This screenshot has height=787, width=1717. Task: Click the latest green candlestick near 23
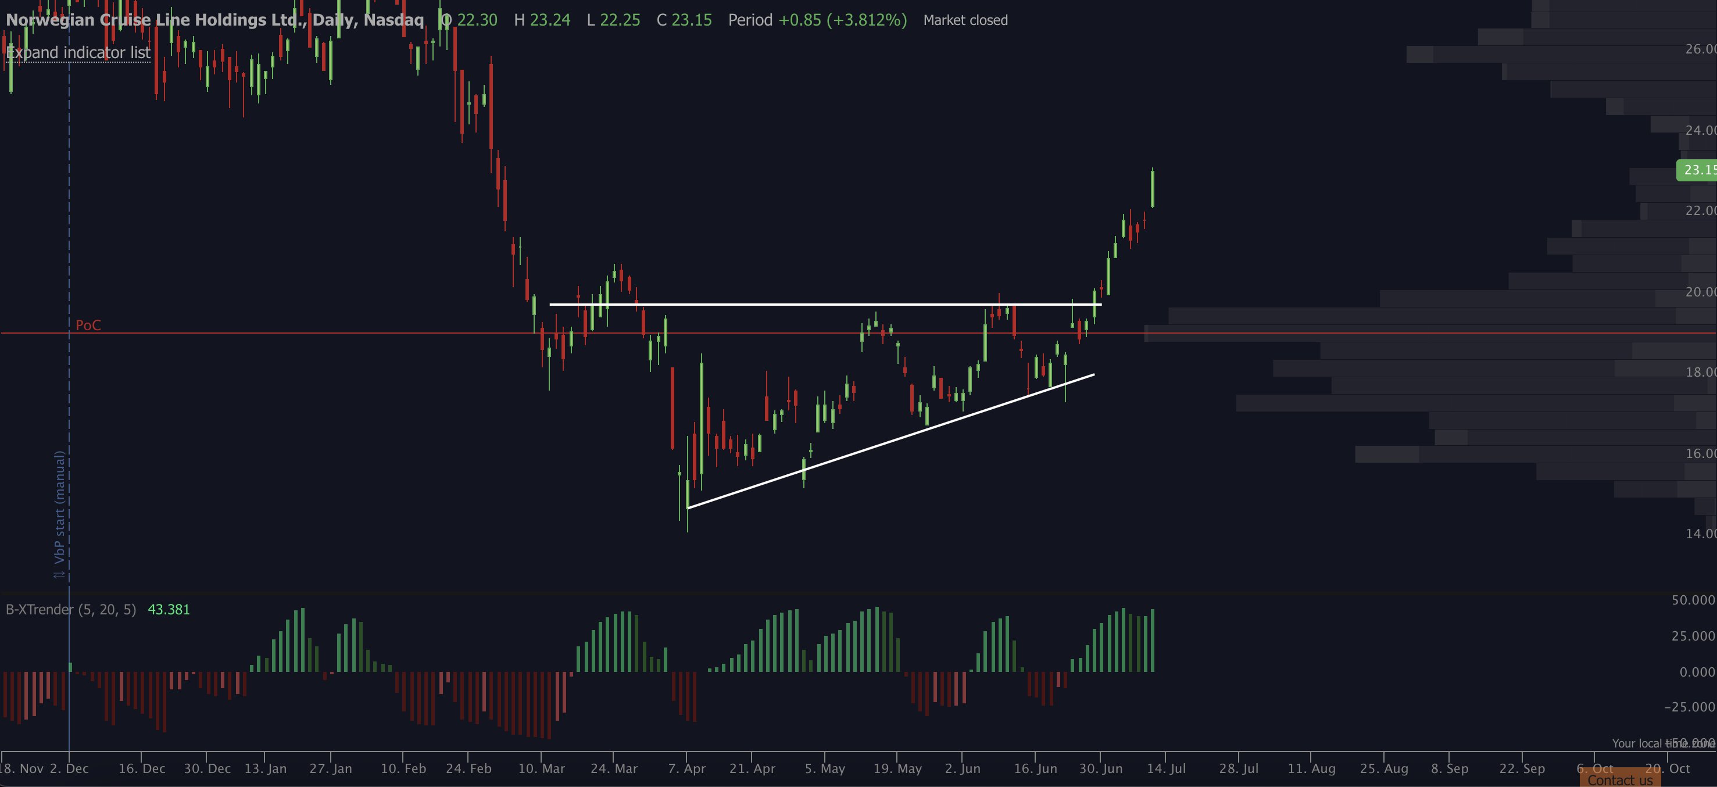click(1153, 188)
